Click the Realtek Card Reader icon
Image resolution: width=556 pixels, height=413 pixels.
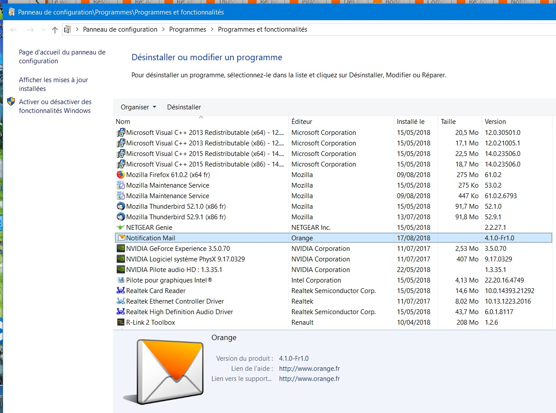click(x=120, y=291)
